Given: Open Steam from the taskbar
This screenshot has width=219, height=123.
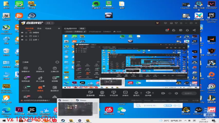Looking at the screenshot, I should click(63, 121).
